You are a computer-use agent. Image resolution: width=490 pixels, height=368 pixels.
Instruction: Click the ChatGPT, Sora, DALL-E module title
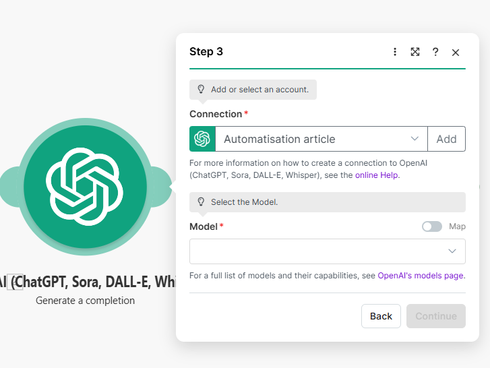88,282
